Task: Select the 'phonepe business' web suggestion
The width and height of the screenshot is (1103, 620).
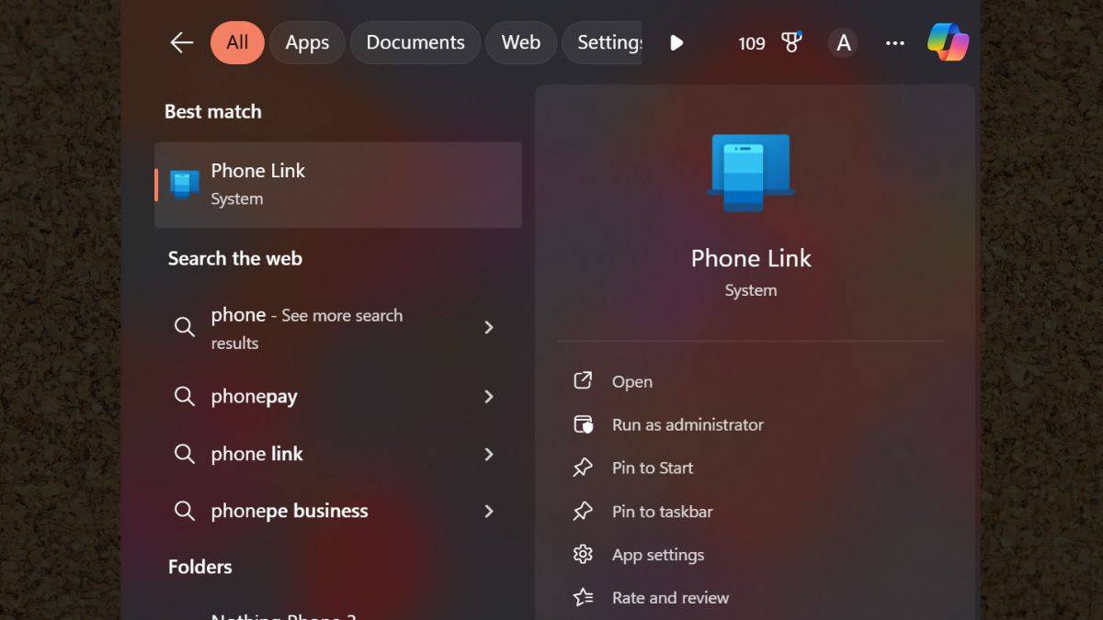Action: point(338,511)
